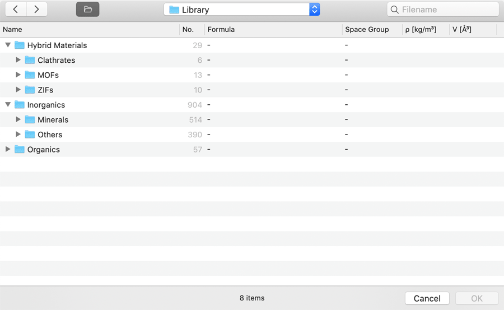
Task: Click the MOFs folder icon
Action: [x=30, y=75]
